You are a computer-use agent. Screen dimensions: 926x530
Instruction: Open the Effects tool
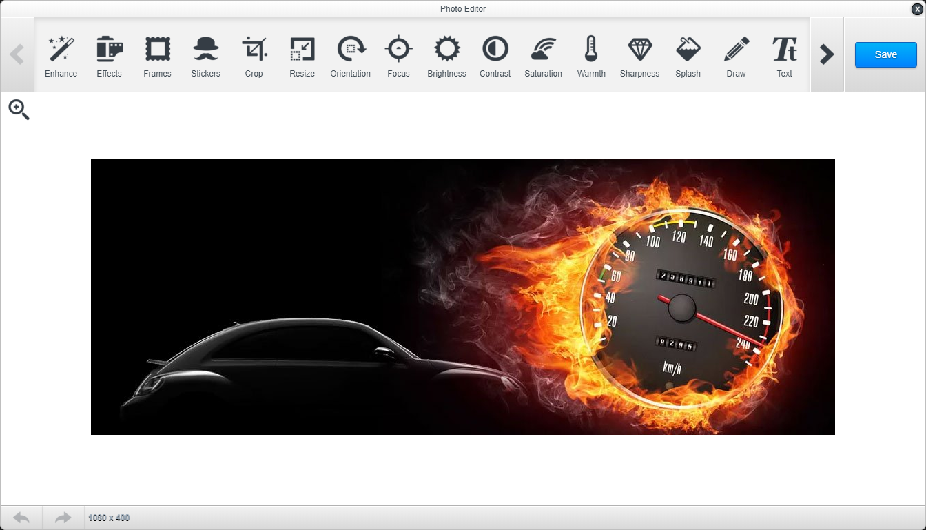pos(109,56)
